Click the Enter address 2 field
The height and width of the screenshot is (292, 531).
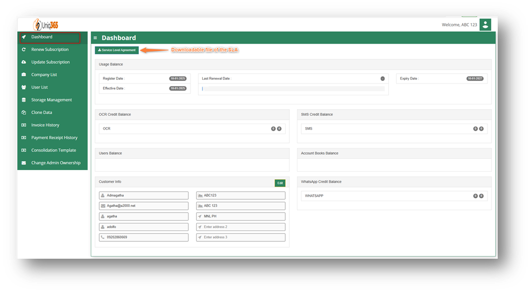[x=241, y=227]
